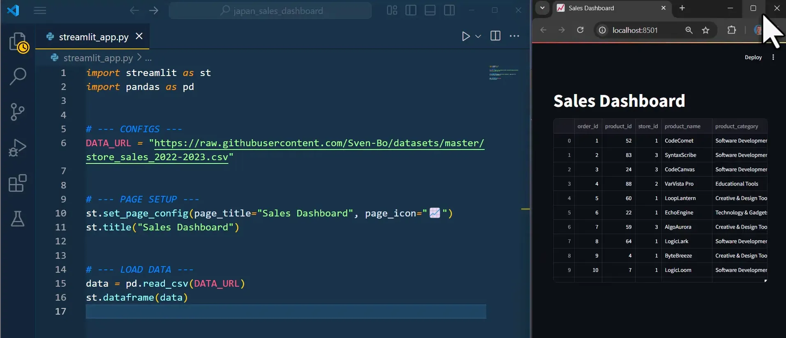Place cursor on empty line 17
786x338 pixels.
pos(286,311)
